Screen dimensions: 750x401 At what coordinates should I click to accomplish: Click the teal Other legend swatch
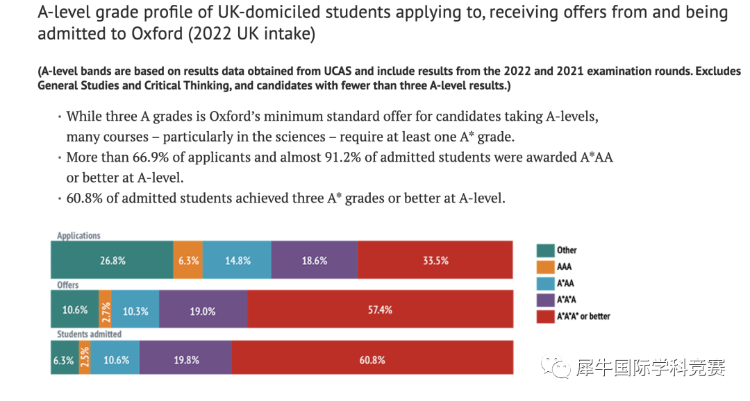point(545,250)
